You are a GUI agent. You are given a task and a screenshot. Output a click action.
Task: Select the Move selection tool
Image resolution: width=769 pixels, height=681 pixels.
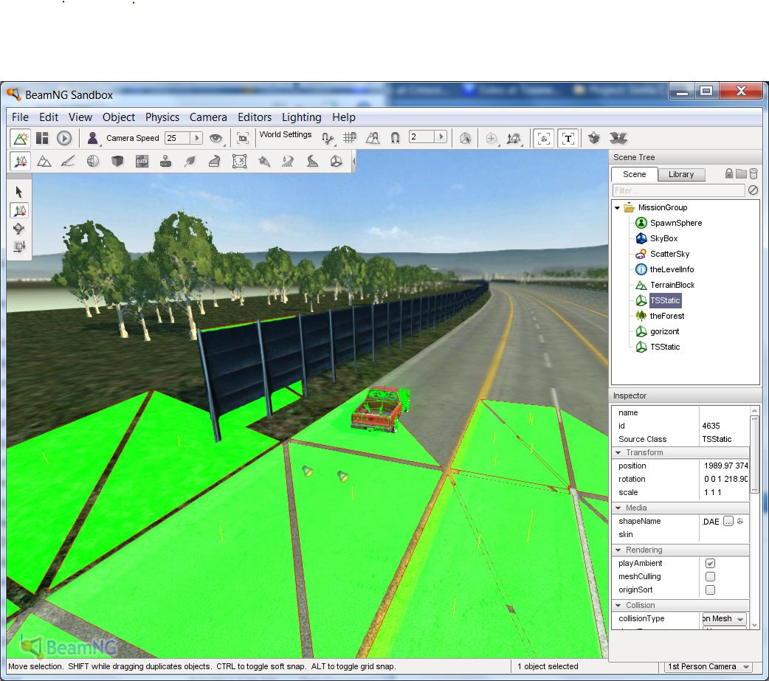coord(20,210)
